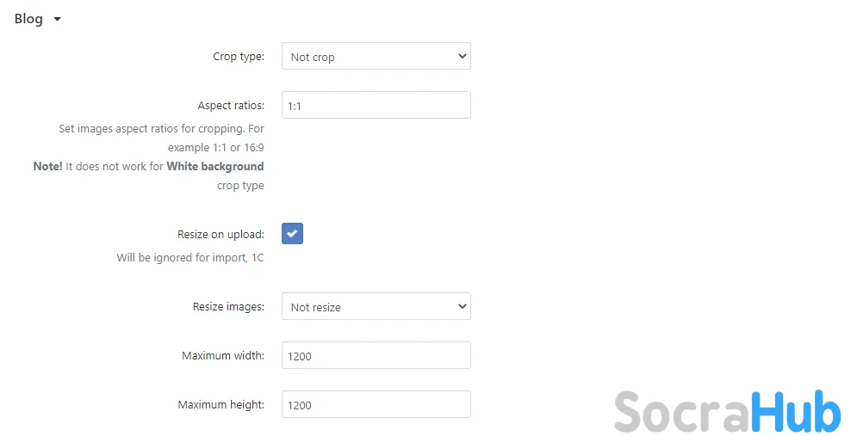Click the 'Aspect ratios:' label
Screen dimensions: 857x436
pyautogui.click(x=231, y=105)
